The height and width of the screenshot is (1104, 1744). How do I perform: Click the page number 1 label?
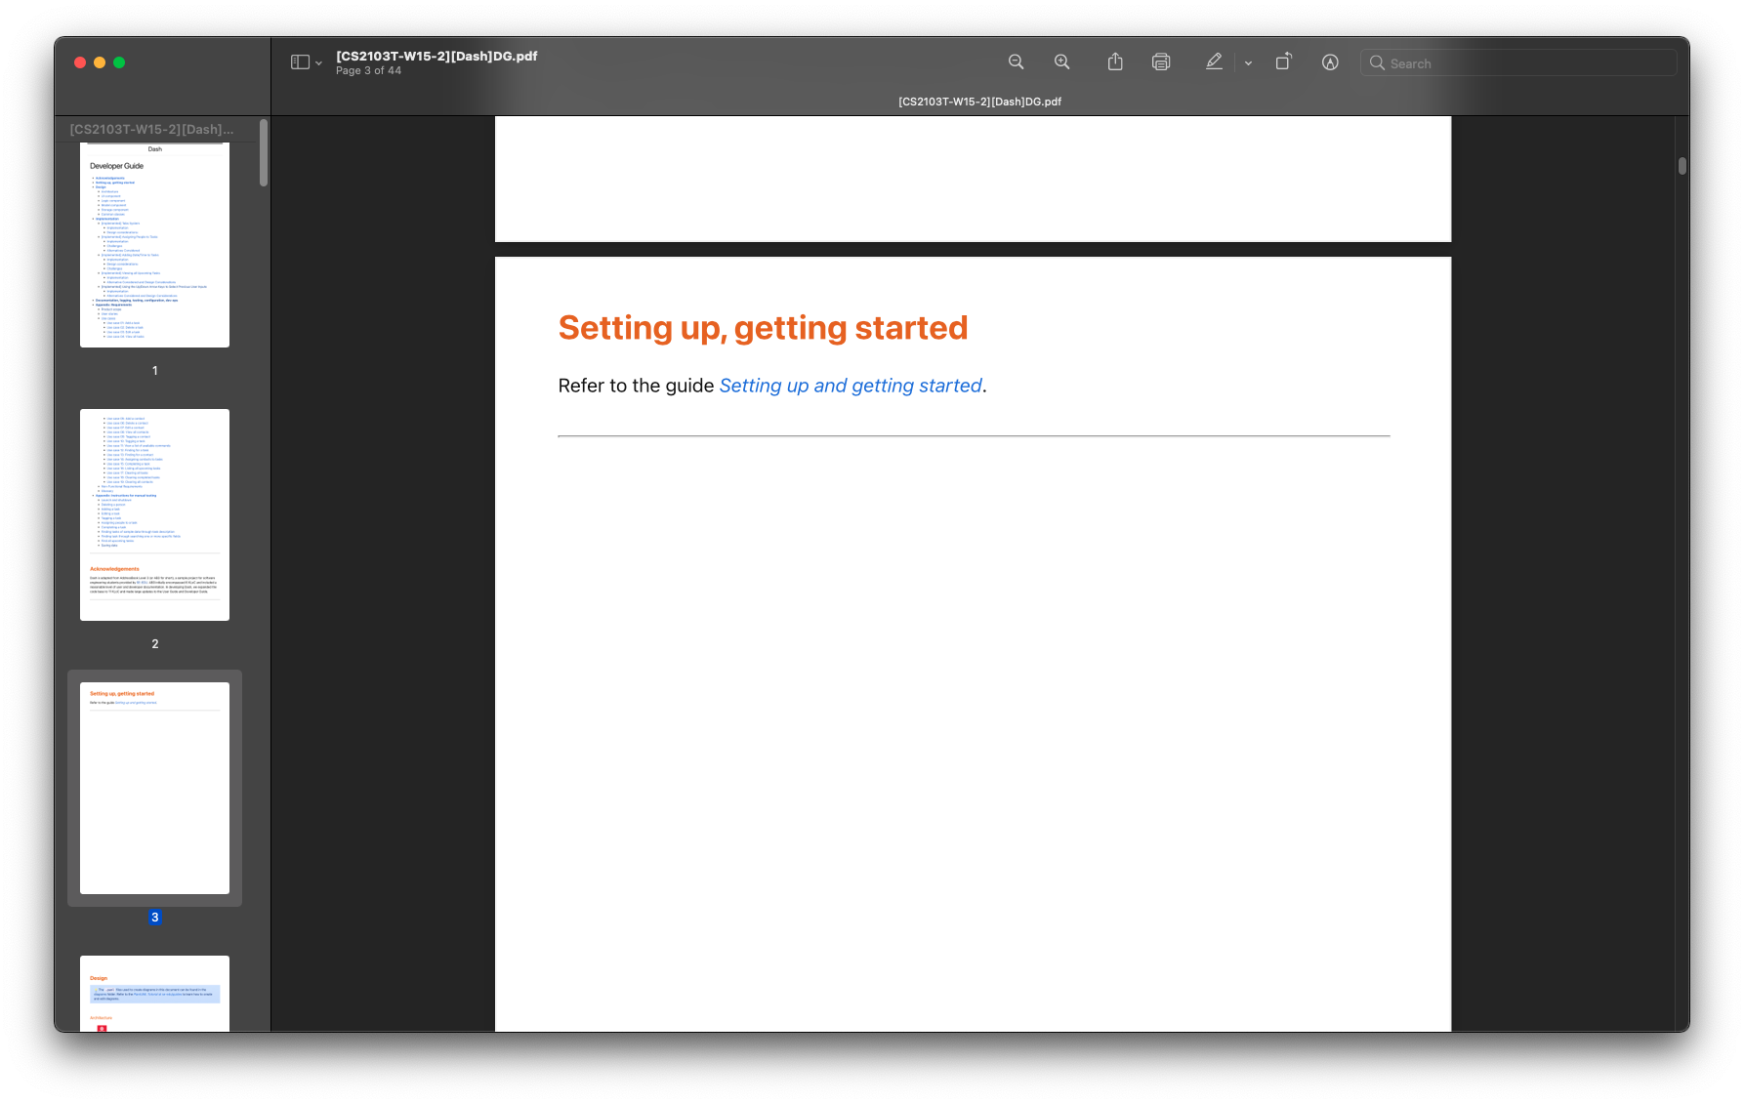(x=154, y=370)
